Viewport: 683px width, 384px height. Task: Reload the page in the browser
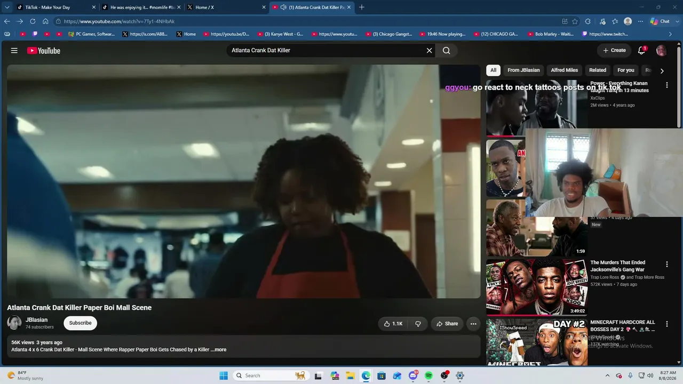(33, 21)
